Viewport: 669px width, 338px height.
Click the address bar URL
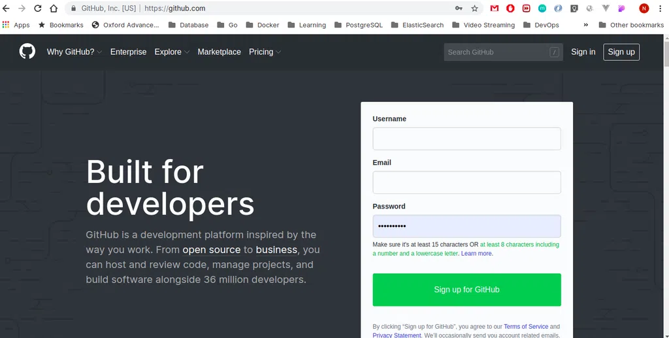point(175,8)
